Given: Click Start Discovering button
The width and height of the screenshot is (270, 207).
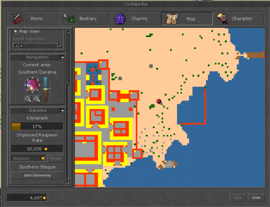Looking at the screenshot, I should click(x=37, y=175).
